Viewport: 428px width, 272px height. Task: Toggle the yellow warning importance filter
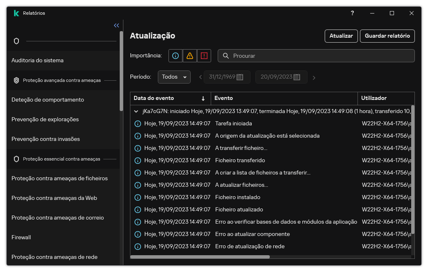[x=190, y=55]
